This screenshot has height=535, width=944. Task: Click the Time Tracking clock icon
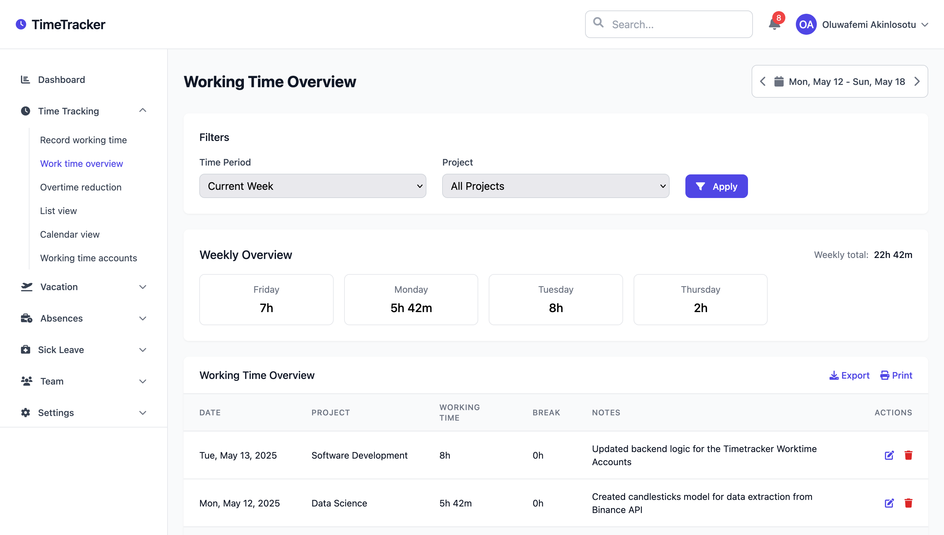[x=25, y=111]
